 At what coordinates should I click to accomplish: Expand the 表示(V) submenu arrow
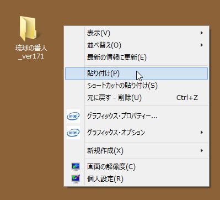202,33
